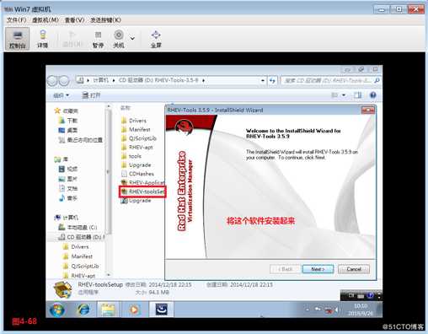Click into the Explorer search box
This screenshot has height=334, width=428.
click(x=327, y=80)
